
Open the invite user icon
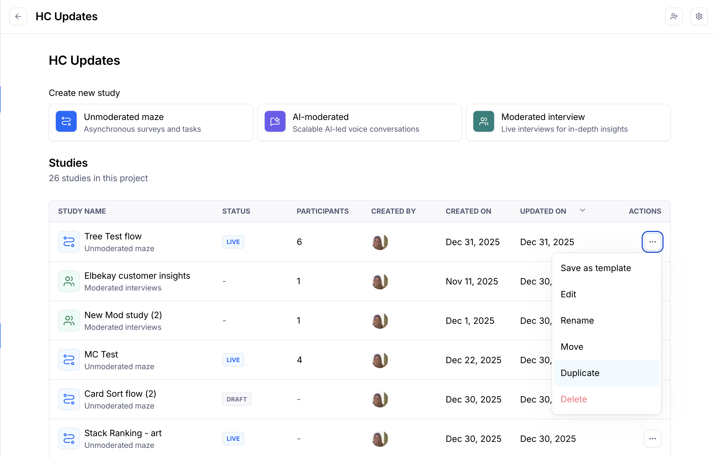coord(674,16)
